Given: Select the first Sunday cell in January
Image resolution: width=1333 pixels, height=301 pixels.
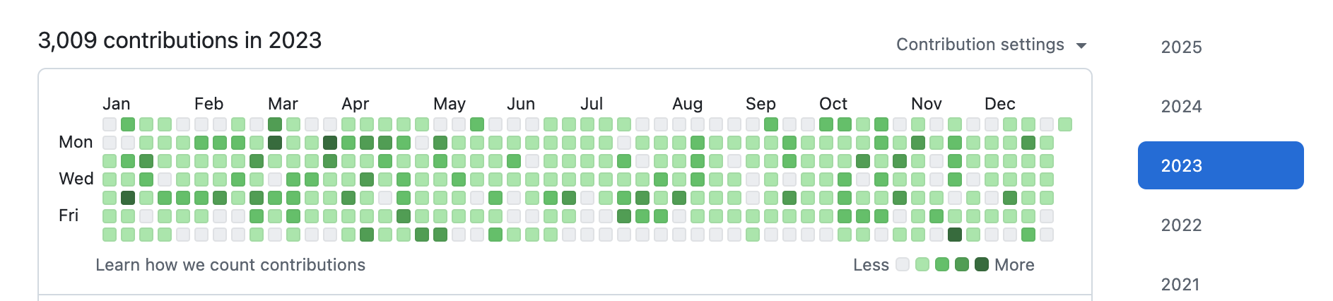Looking at the screenshot, I should [x=110, y=124].
